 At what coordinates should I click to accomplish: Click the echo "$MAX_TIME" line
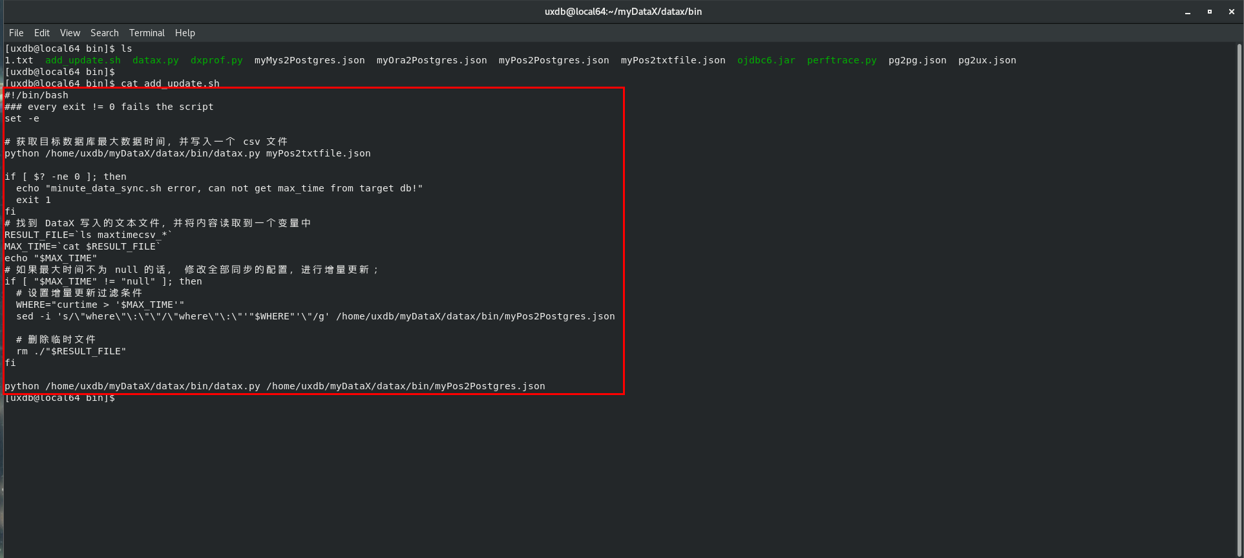click(x=51, y=258)
